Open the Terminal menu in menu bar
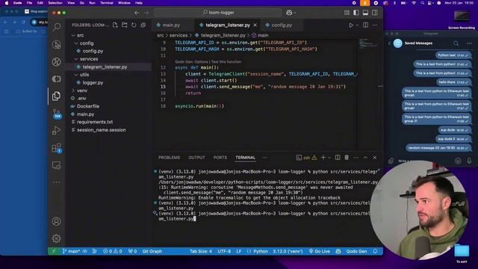This screenshot has height=269, width=478. 107,3
